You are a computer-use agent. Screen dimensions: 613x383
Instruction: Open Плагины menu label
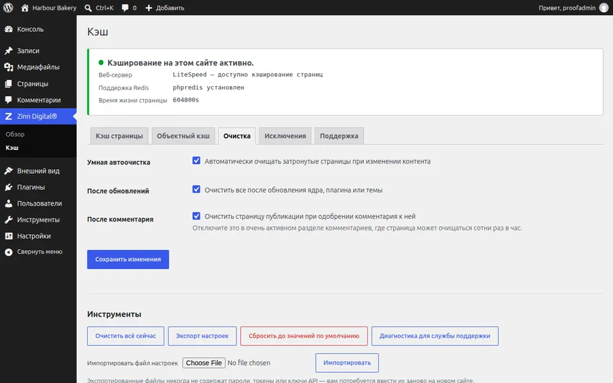click(31, 187)
